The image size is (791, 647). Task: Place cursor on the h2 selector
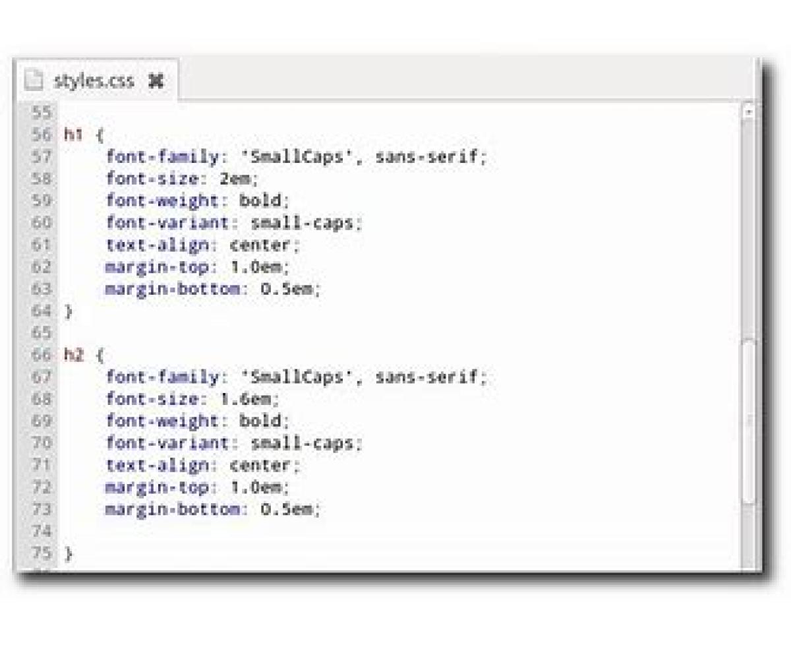pyautogui.click(x=73, y=355)
